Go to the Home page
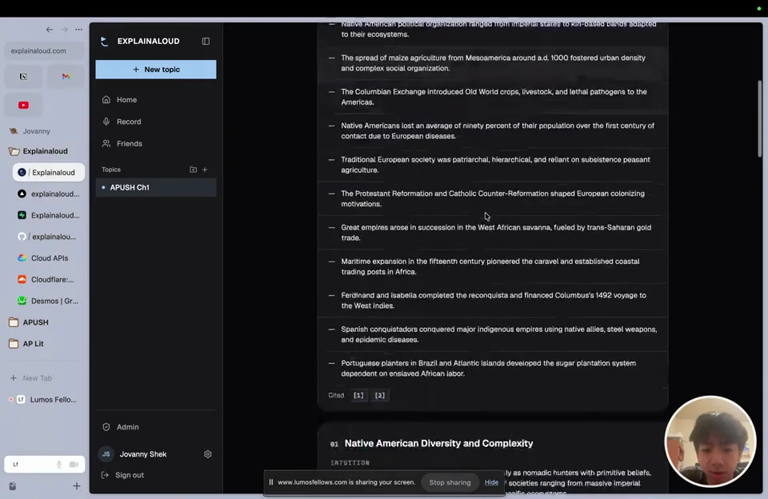The height and width of the screenshot is (499, 768). click(156, 99)
